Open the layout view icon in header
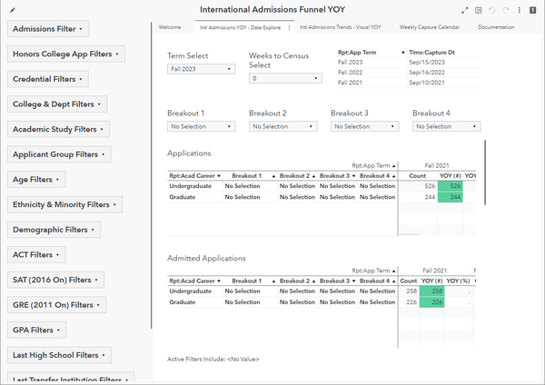Screen dimensions: 545x385 [479, 10]
